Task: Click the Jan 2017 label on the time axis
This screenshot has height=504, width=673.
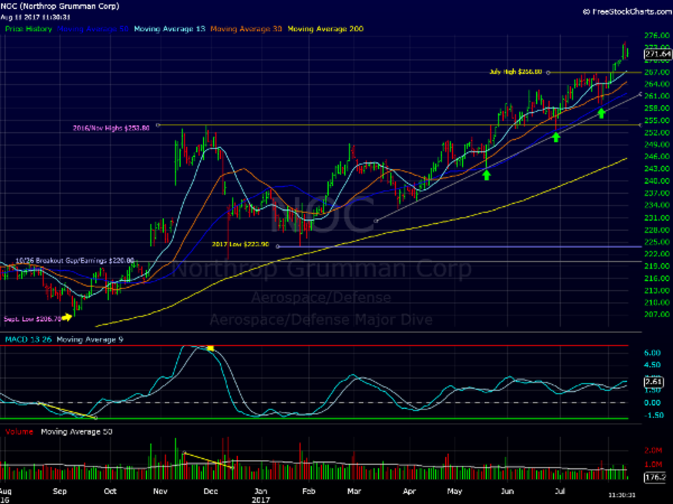Action: point(262,494)
